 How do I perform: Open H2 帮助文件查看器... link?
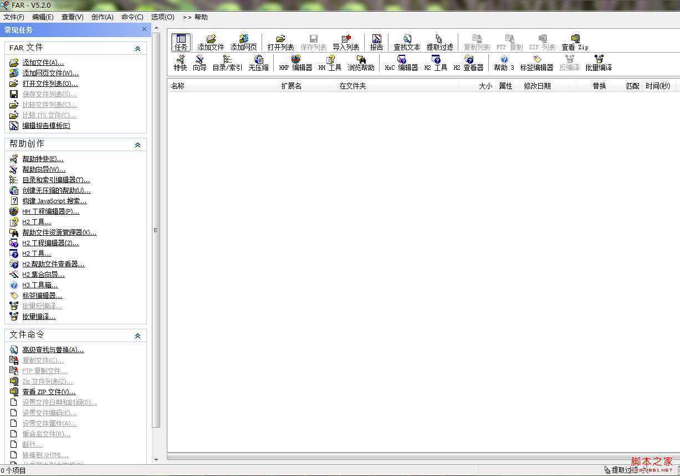[x=53, y=264]
